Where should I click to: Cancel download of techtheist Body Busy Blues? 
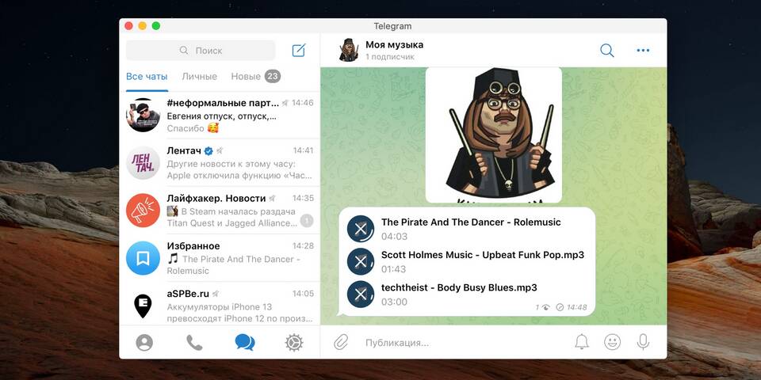pyautogui.click(x=361, y=294)
